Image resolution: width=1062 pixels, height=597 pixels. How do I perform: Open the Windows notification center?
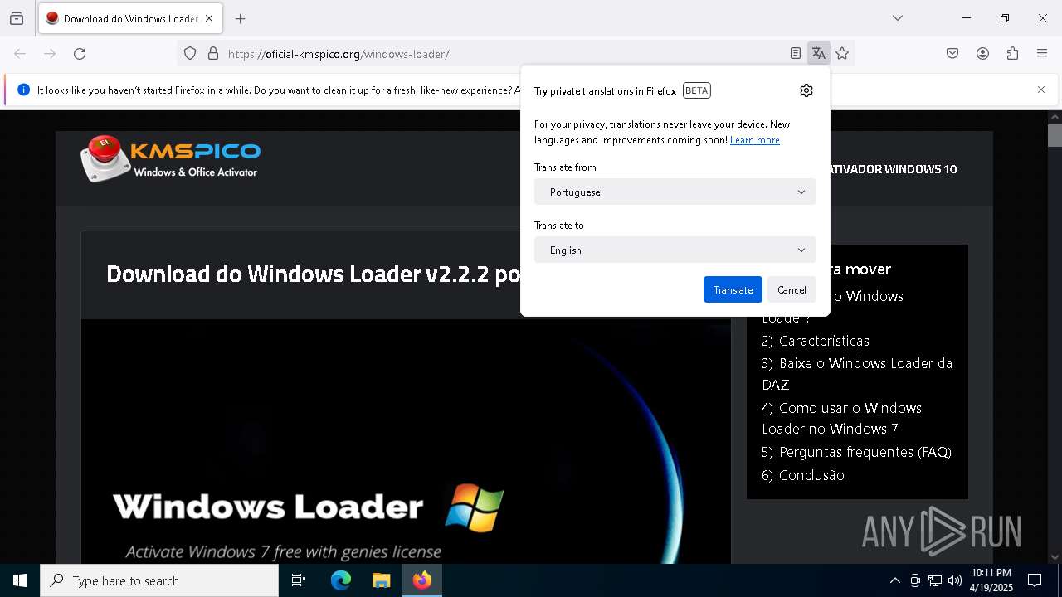(x=1035, y=580)
